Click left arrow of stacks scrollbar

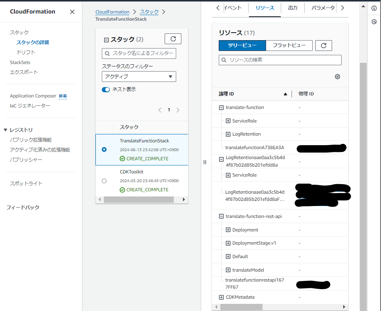tap(99, 200)
